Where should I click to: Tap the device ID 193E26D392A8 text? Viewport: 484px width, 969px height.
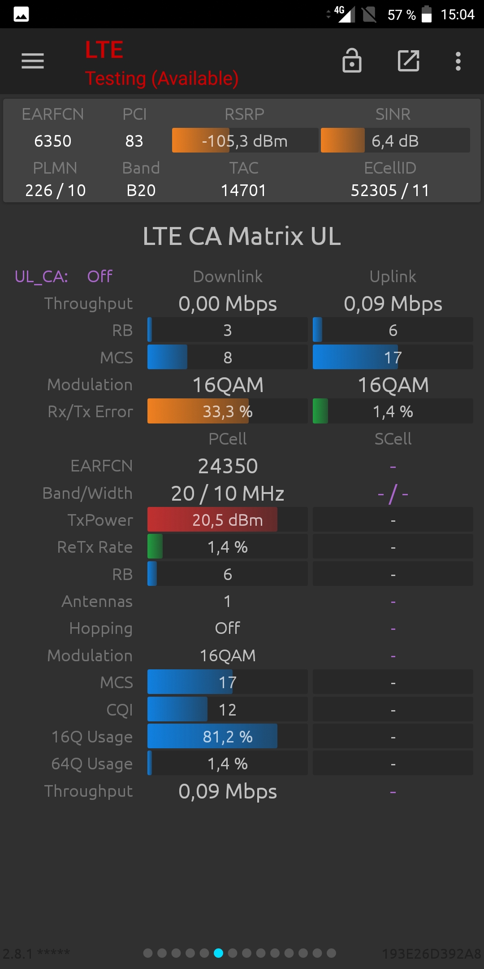pos(432,953)
